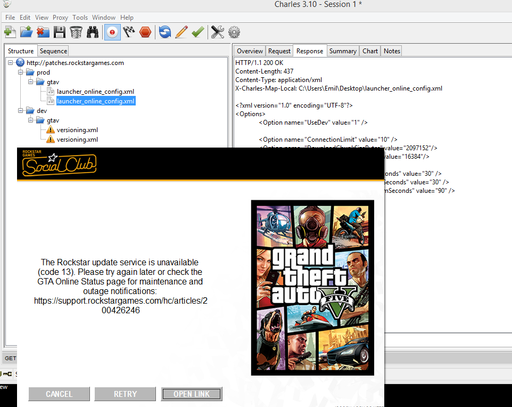Select the patches.rockstargames.com host entry
Screen dimensions: 512x407
(x=75, y=63)
